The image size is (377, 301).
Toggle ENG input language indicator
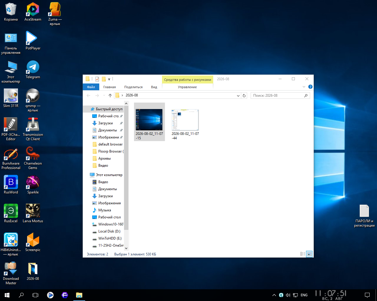click(x=304, y=295)
